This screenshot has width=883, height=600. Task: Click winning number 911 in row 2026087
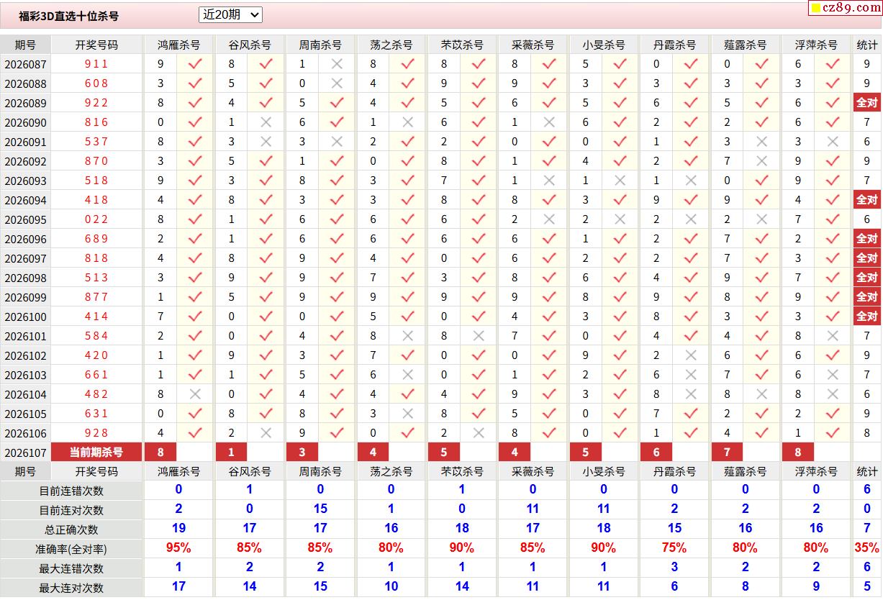[96, 64]
